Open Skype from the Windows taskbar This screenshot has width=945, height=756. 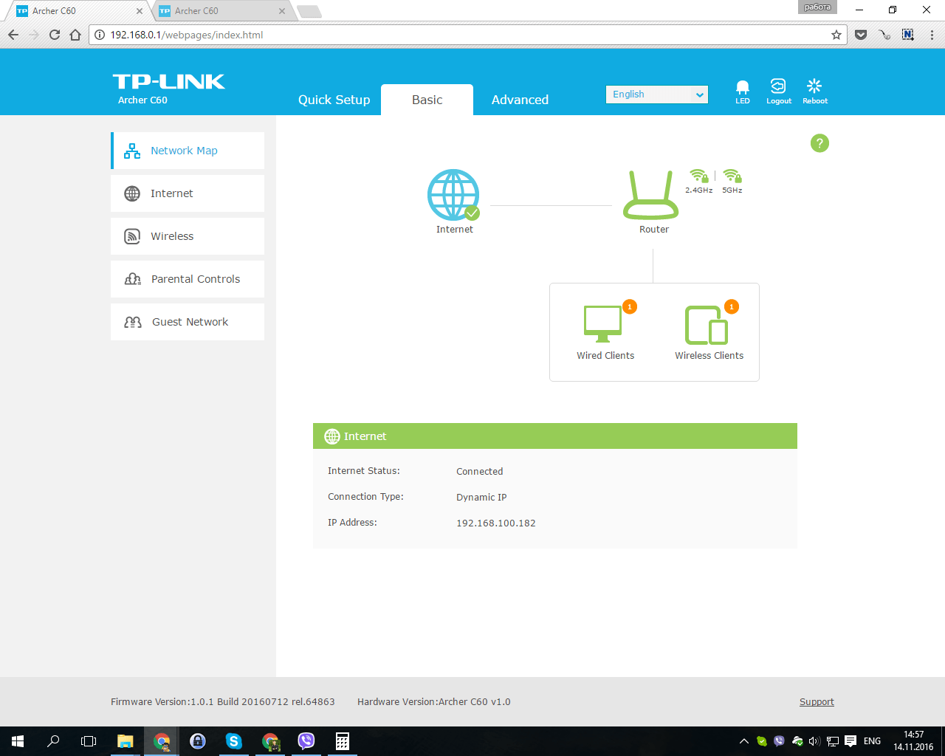(x=233, y=741)
